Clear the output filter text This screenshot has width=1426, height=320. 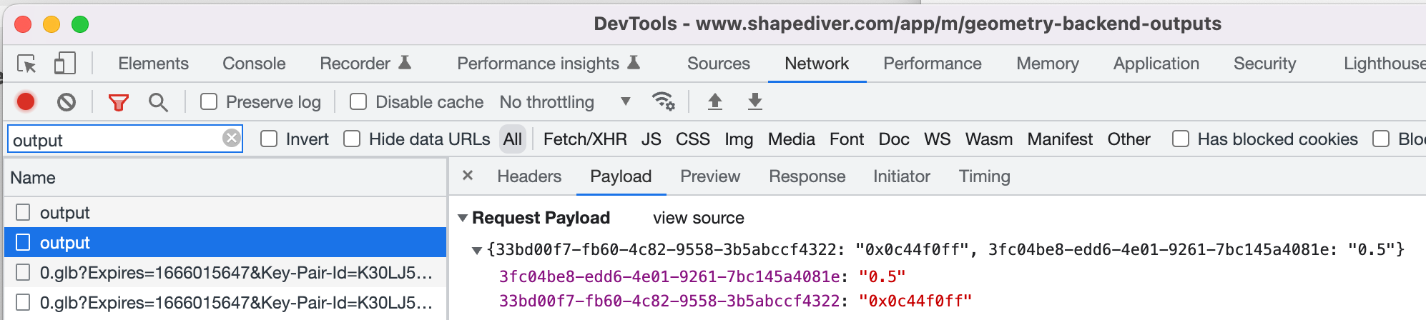[231, 138]
